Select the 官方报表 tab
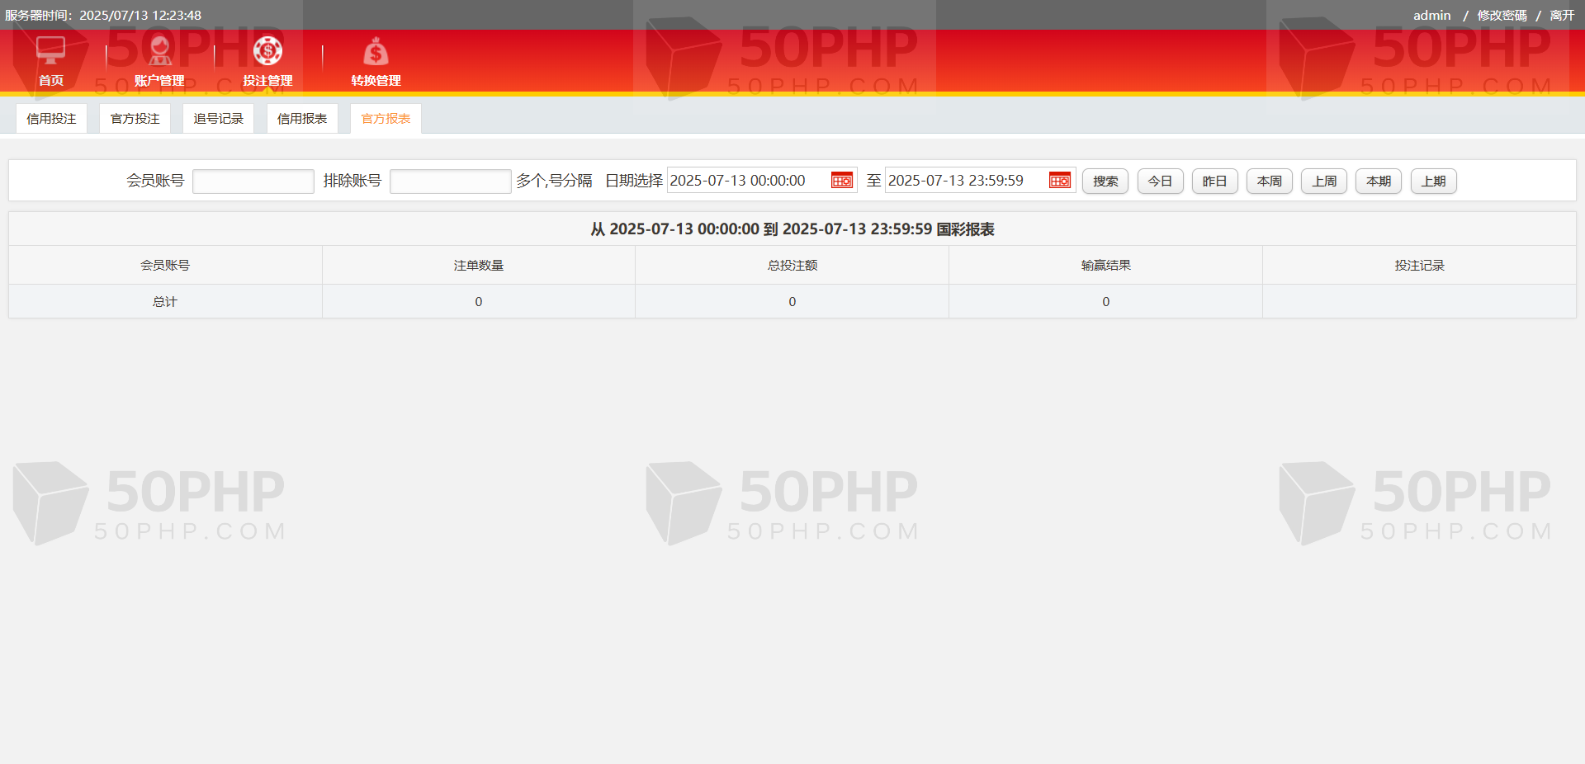This screenshot has width=1585, height=764. click(386, 119)
